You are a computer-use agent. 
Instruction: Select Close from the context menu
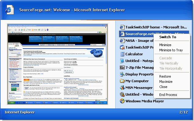pyautogui.click(x=163, y=87)
